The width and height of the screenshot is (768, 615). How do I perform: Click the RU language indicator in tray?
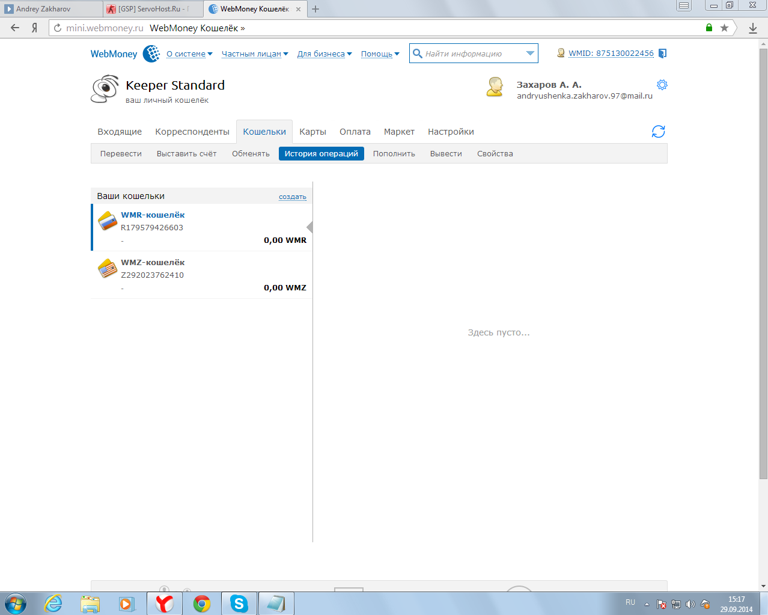(x=630, y=602)
